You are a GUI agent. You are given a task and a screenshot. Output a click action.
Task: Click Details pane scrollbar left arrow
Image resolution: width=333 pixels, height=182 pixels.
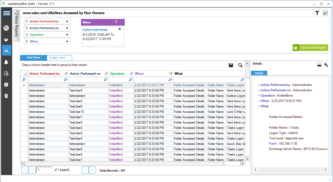click(x=255, y=169)
